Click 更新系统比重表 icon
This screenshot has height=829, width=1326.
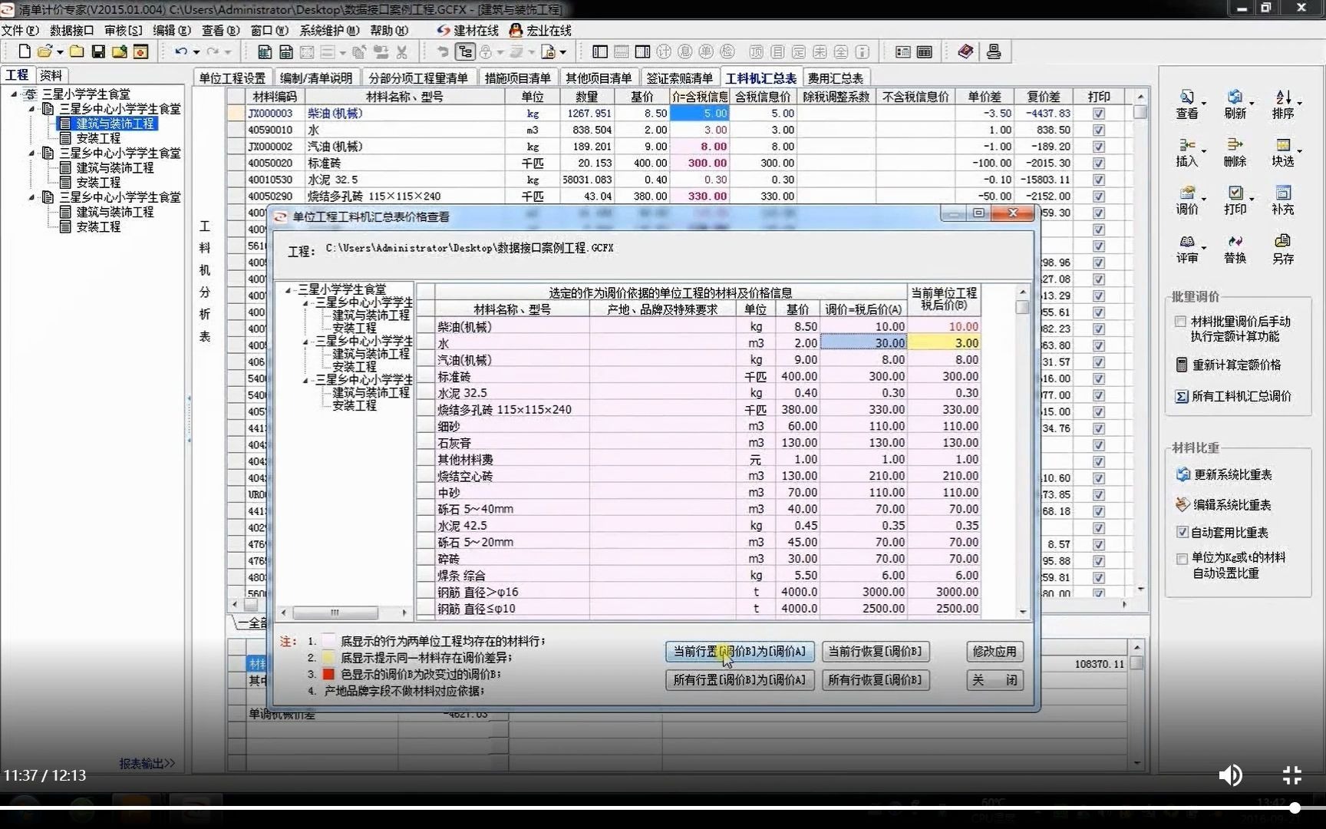(x=1183, y=474)
